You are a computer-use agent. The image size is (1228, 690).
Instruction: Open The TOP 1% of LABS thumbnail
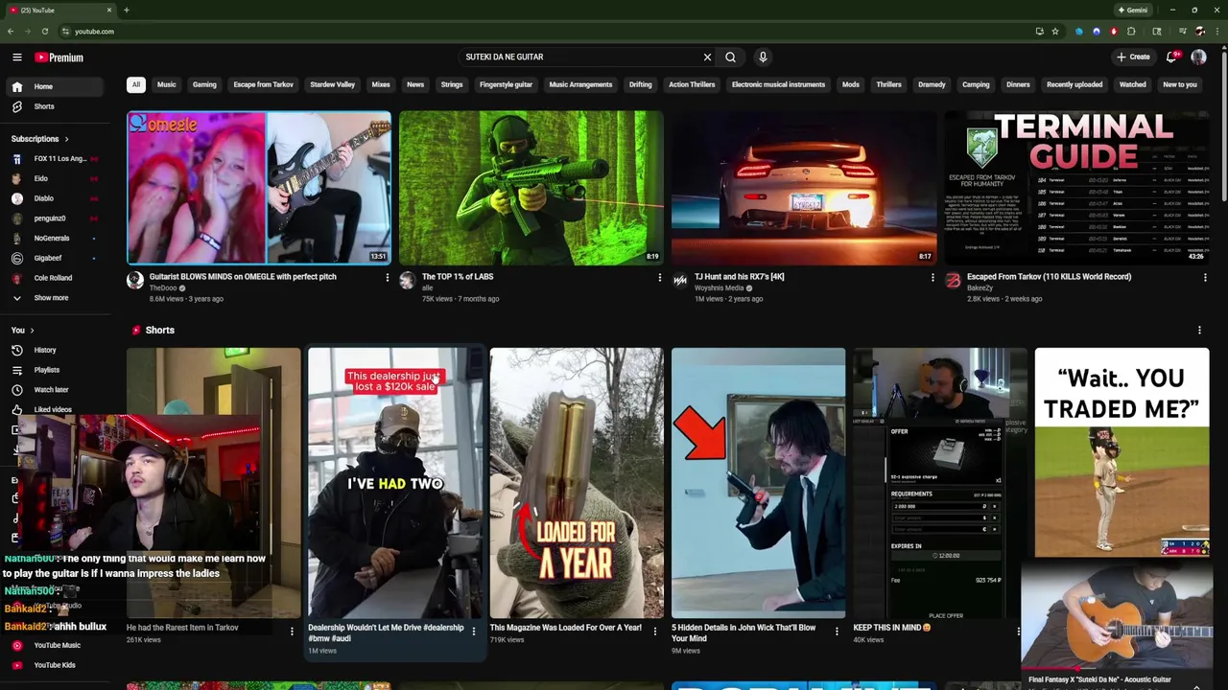click(x=531, y=188)
